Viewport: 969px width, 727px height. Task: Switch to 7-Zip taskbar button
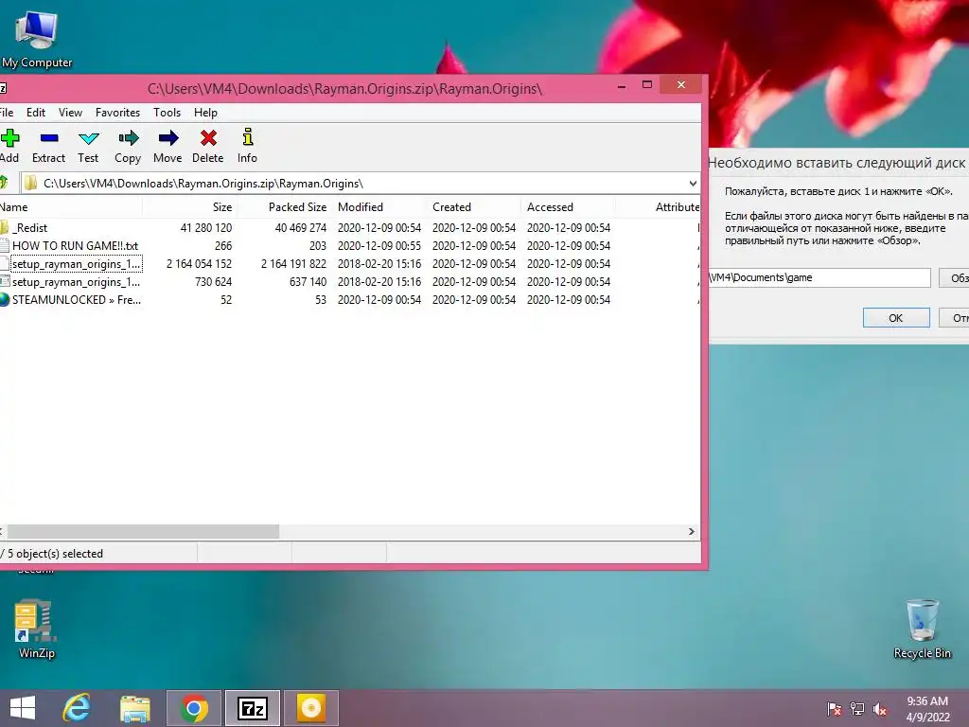coord(252,708)
